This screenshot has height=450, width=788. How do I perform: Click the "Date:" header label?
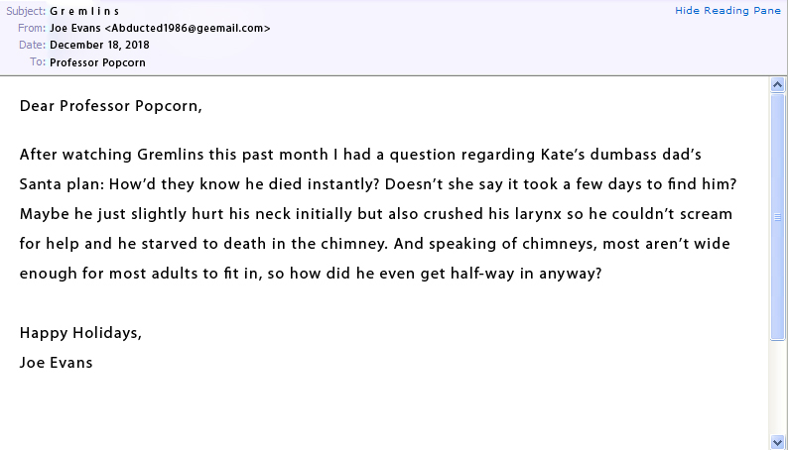coord(31,45)
